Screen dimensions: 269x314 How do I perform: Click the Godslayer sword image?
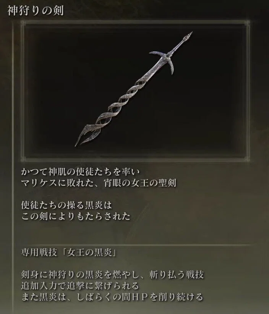(134, 89)
